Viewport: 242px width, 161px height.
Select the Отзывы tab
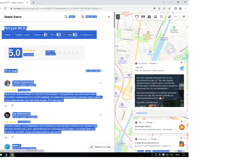click(70, 35)
